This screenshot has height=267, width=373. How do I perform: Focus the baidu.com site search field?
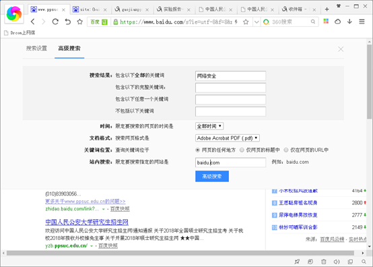(230, 162)
